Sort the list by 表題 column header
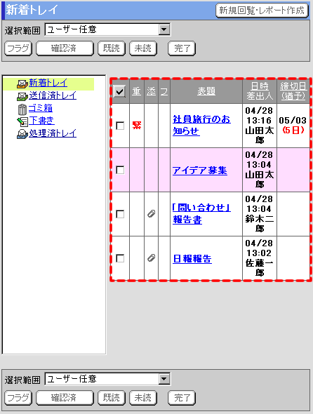The width and height of the screenshot is (313, 414). [x=206, y=91]
